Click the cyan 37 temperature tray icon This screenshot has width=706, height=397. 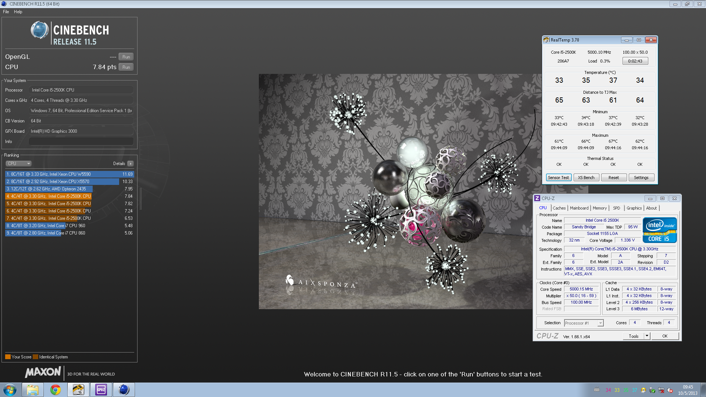[x=635, y=390]
